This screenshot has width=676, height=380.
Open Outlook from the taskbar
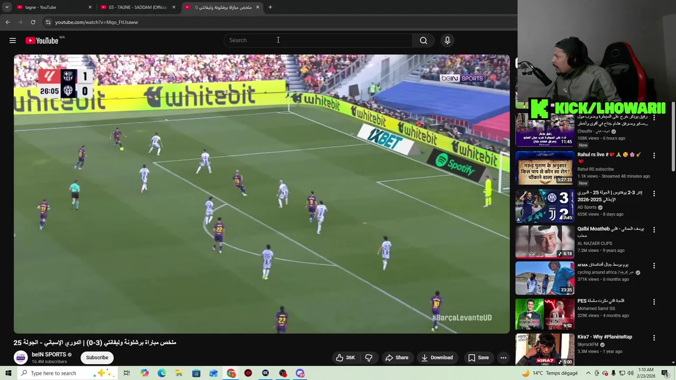tap(214, 373)
